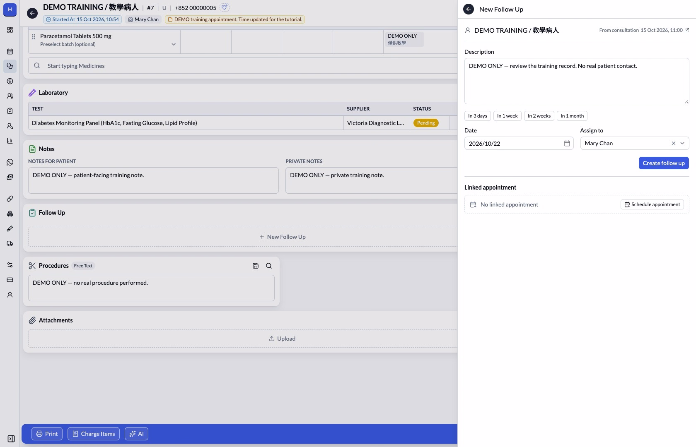This screenshot has width=696, height=447.
Task: Go back using the consultation header arrow
Action: coord(32,13)
